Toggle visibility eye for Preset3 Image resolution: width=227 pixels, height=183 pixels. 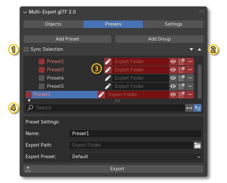pos(173,70)
